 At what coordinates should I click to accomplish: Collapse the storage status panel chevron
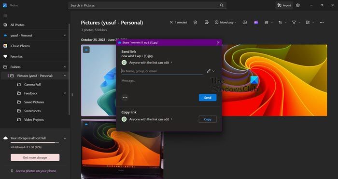[65, 138]
